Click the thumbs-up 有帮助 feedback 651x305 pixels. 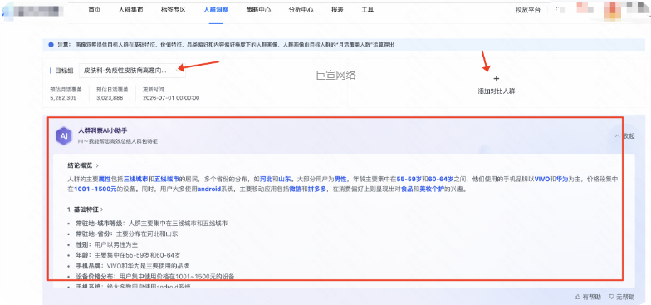click(x=588, y=297)
